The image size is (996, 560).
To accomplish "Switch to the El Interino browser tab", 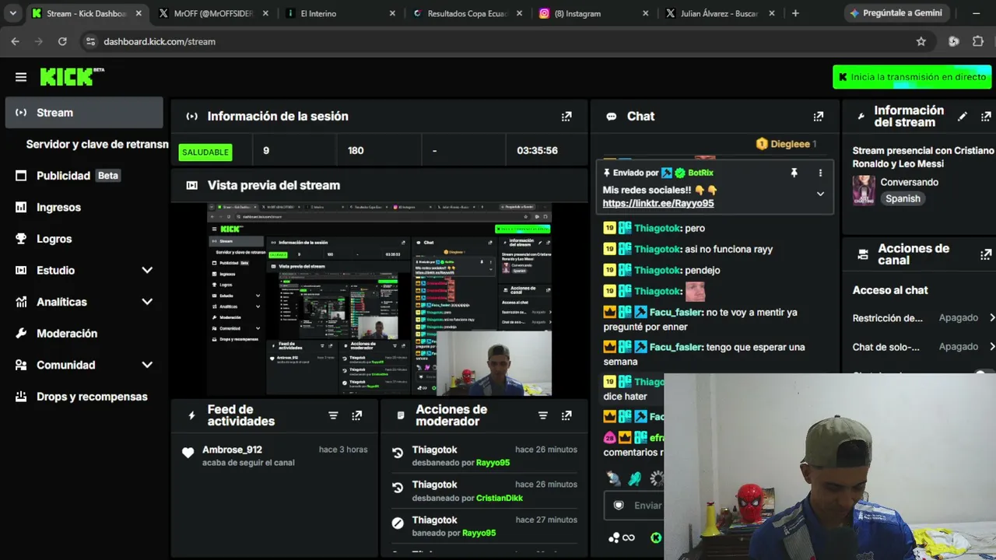I will pos(341,13).
